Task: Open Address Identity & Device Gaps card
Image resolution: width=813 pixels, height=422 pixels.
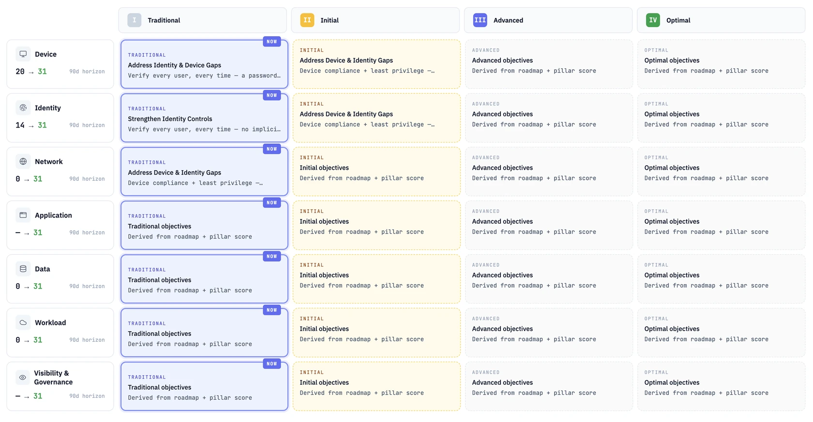Action: (204, 64)
